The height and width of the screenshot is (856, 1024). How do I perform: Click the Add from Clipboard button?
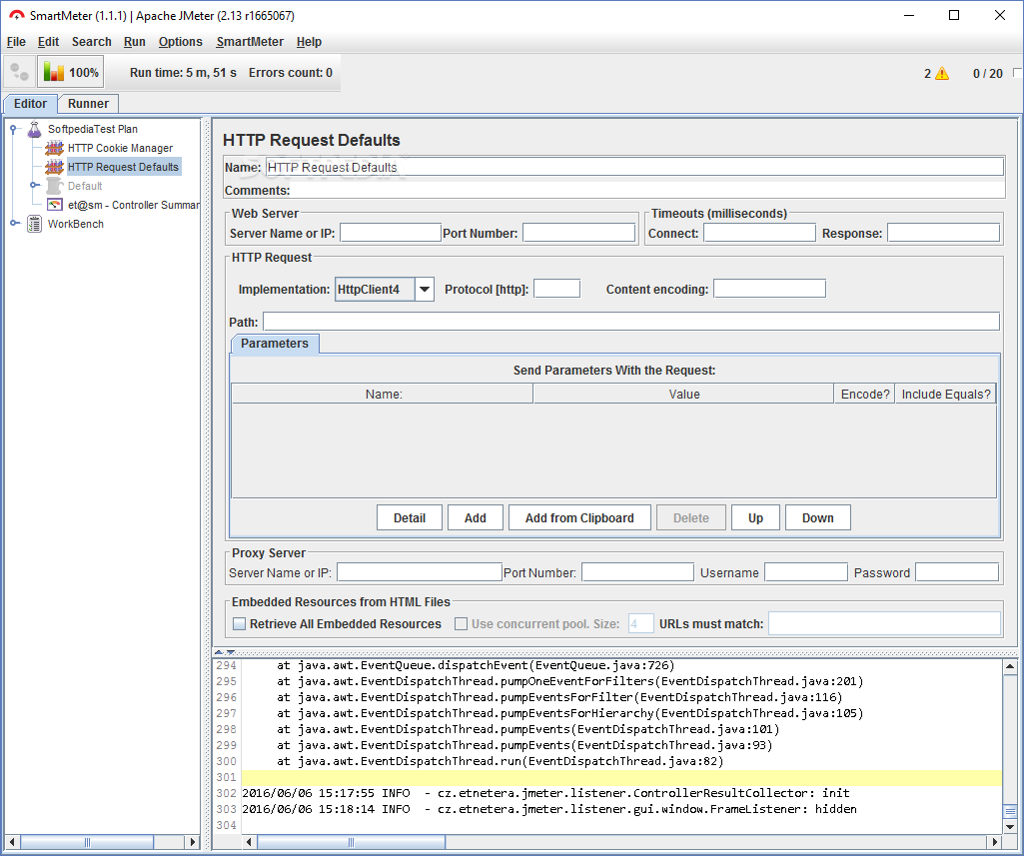[x=579, y=517]
